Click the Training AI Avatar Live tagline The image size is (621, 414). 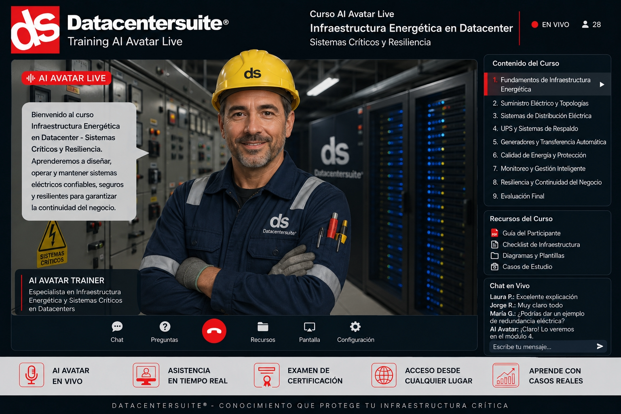(x=125, y=41)
